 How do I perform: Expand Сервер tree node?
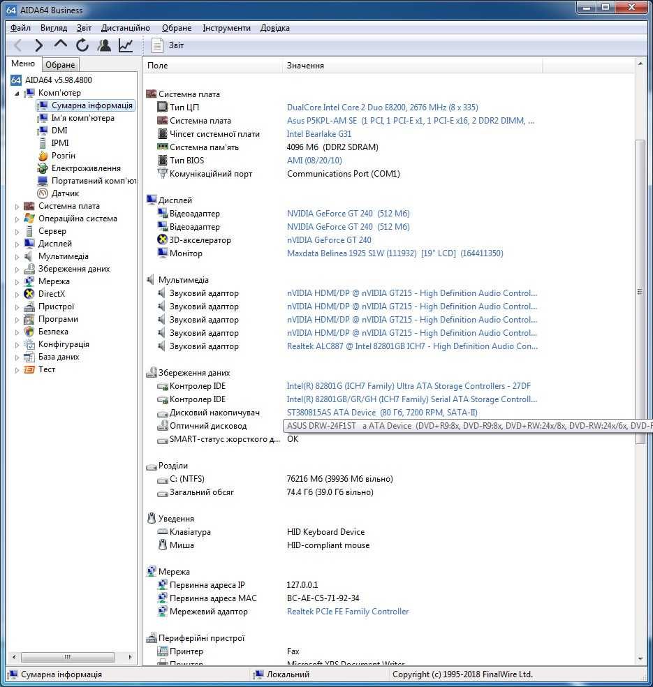point(17,231)
